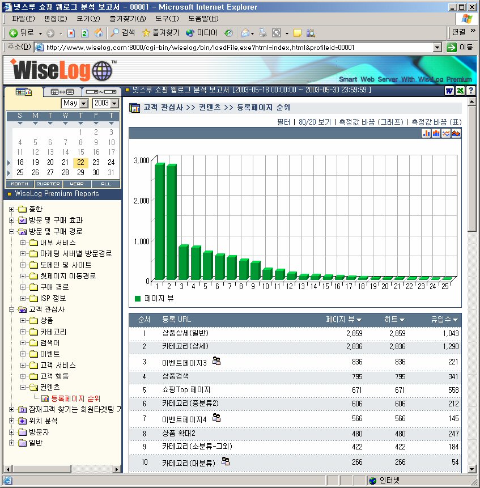Export report to Word icon
This screenshot has height=488, width=480.
point(449,91)
